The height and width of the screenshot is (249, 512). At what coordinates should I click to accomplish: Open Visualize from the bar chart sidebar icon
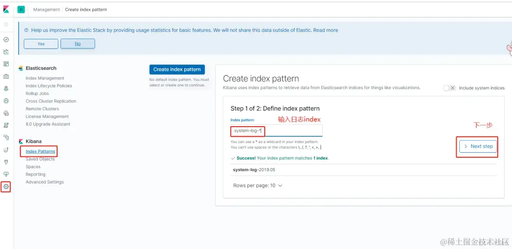click(6, 51)
